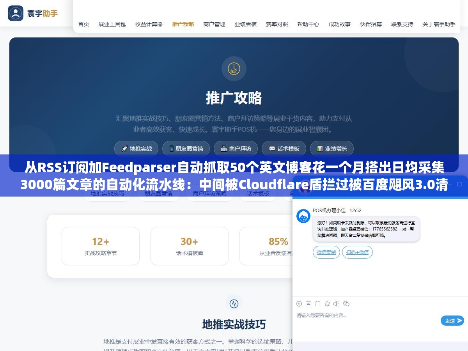Click the clock icon above 推广攻略 heading

click(234, 69)
